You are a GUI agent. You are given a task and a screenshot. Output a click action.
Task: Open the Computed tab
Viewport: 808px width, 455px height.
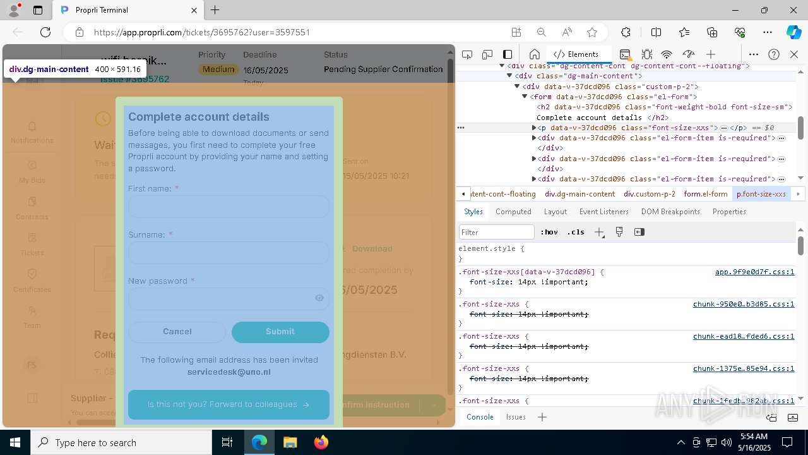[513, 212]
